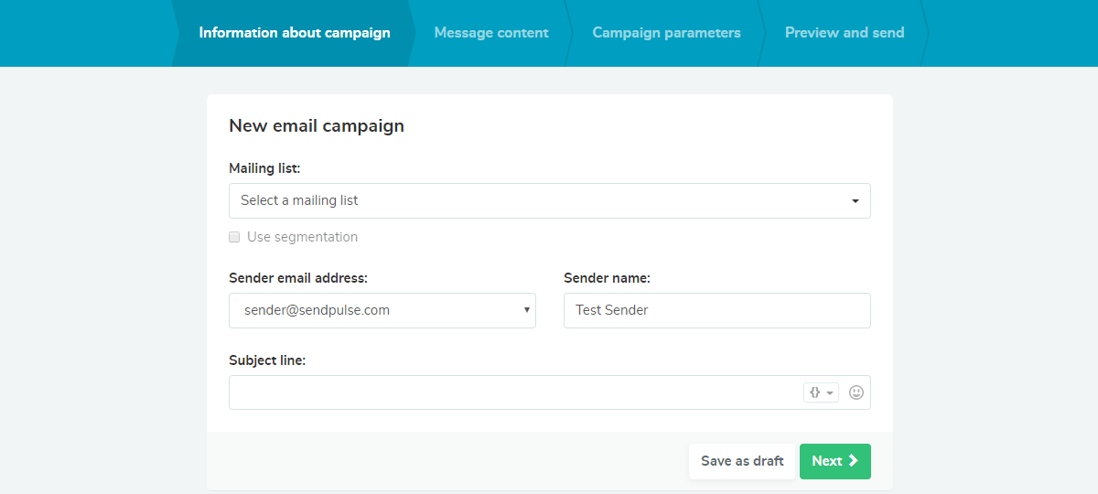Screen dimensions: 1098x494
Task: Go to the Message content step
Action: pyautogui.click(x=491, y=33)
